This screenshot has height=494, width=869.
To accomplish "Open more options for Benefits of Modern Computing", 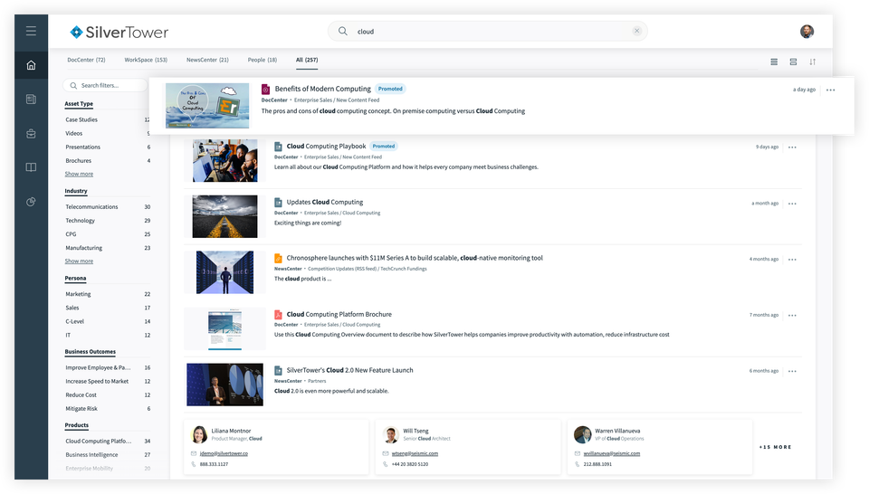I will coord(830,90).
